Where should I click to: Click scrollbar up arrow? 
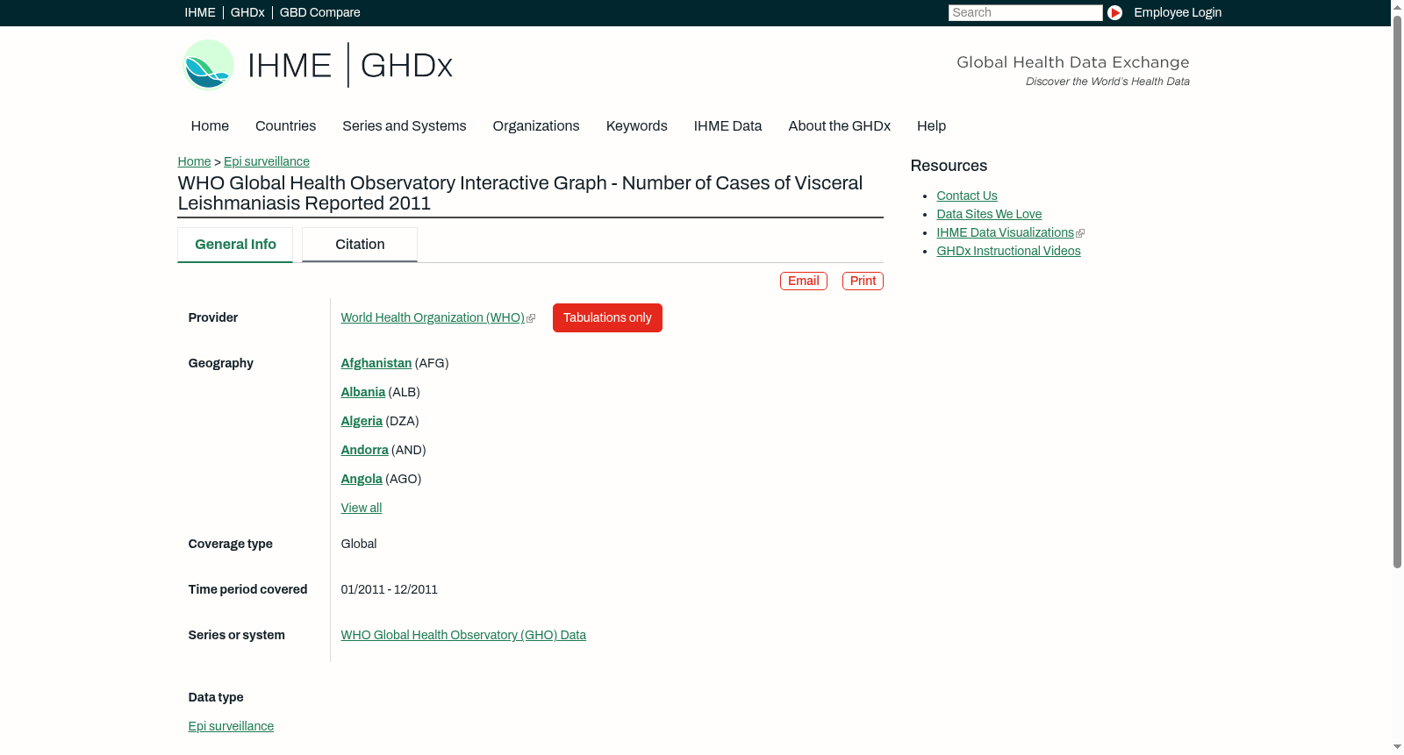(1397, 6)
